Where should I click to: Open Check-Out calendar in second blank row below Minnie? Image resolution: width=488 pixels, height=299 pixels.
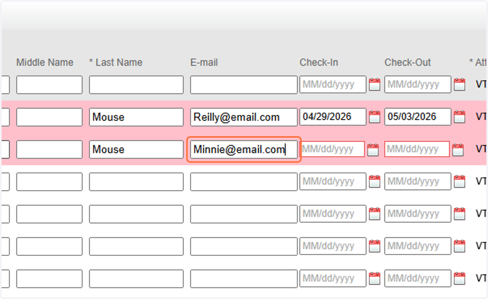tap(460, 214)
